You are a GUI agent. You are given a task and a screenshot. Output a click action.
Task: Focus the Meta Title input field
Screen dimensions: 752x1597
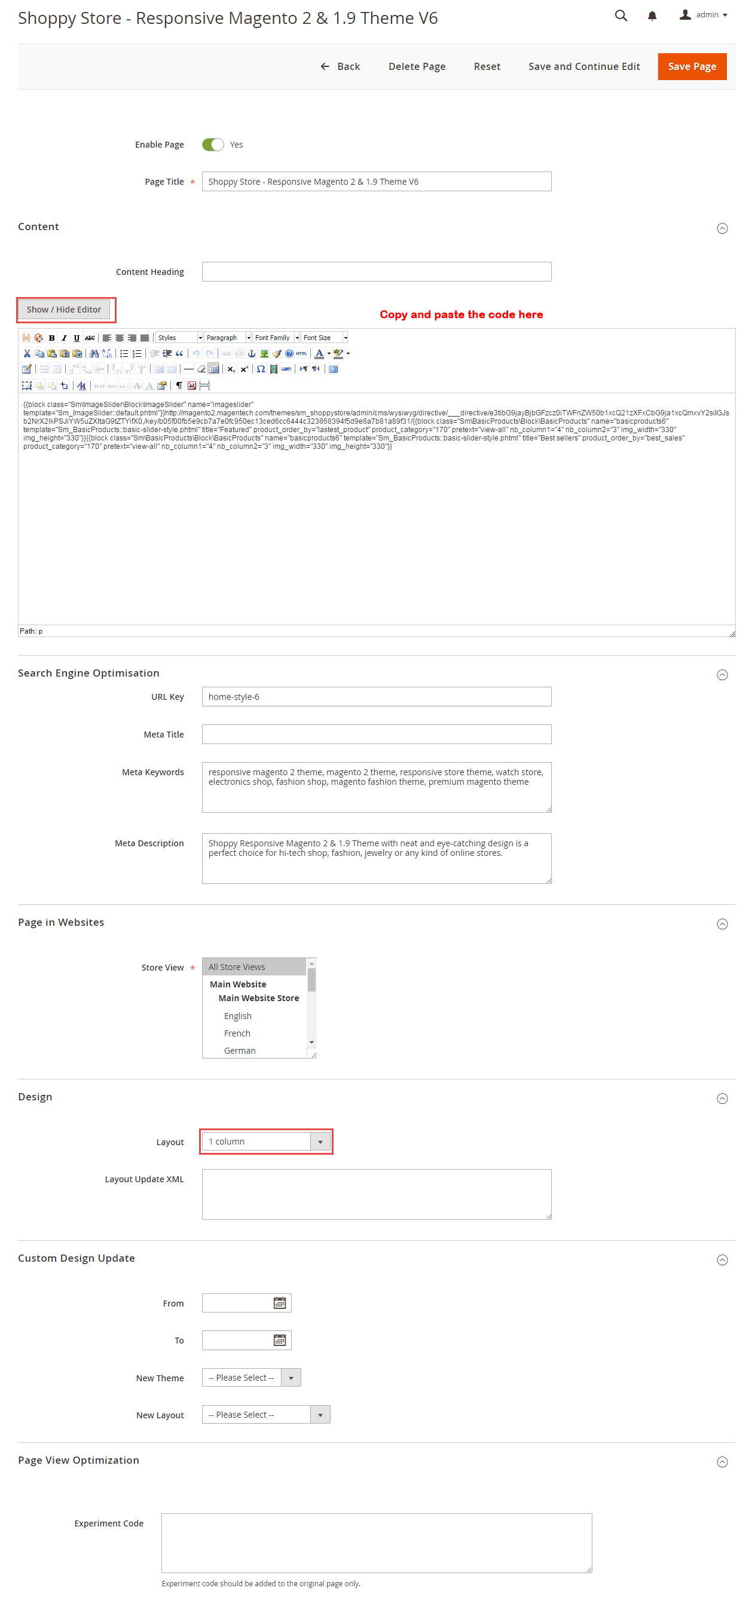point(377,734)
